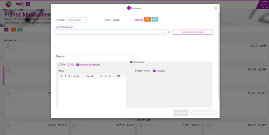The image size is (269, 135).
Task: Insert a table in the Inhoud editor
Action: point(119,76)
